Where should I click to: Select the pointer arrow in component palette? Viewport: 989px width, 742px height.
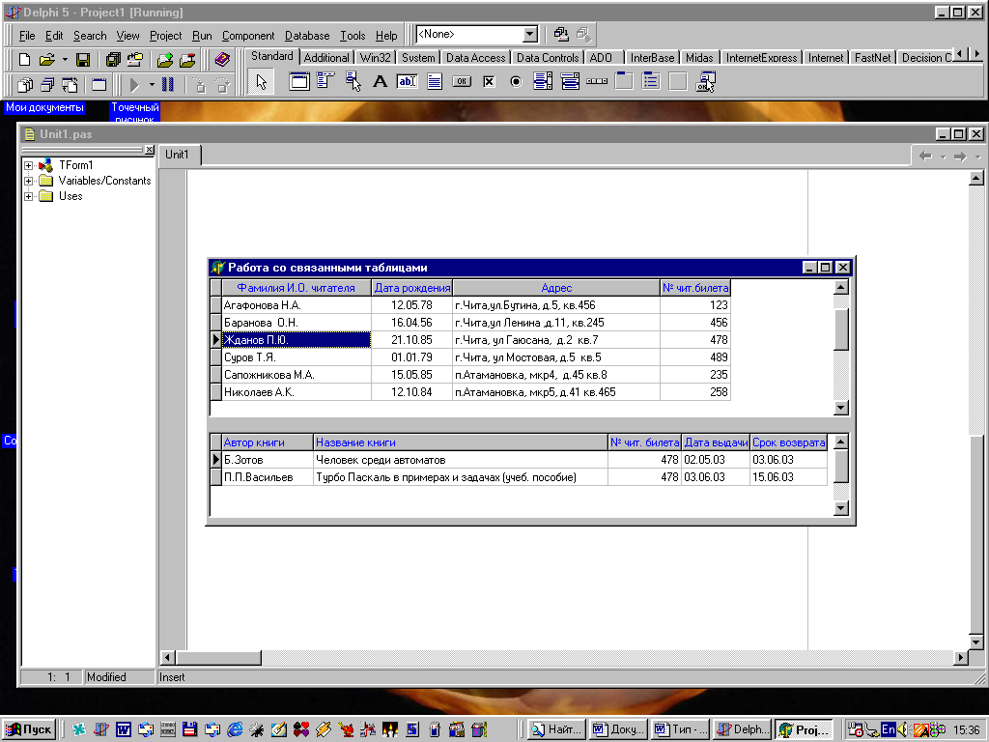pyautogui.click(x=261, y=82)
